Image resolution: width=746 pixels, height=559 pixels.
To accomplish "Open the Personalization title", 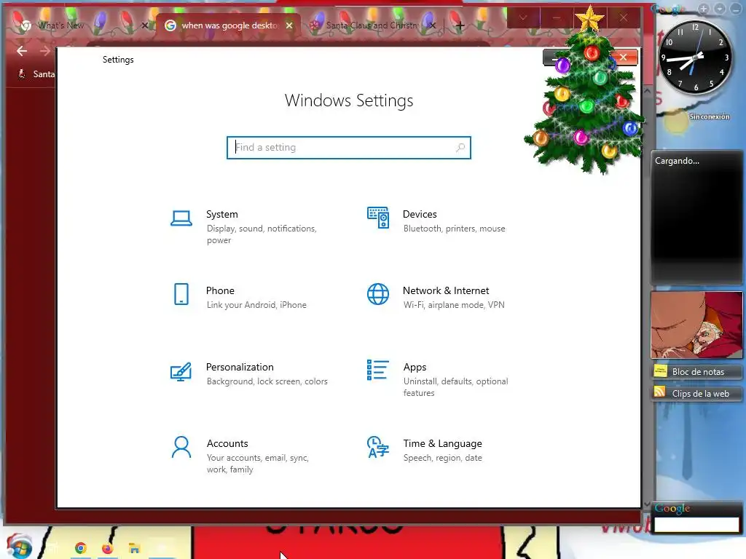I will [x=240, y=367].
